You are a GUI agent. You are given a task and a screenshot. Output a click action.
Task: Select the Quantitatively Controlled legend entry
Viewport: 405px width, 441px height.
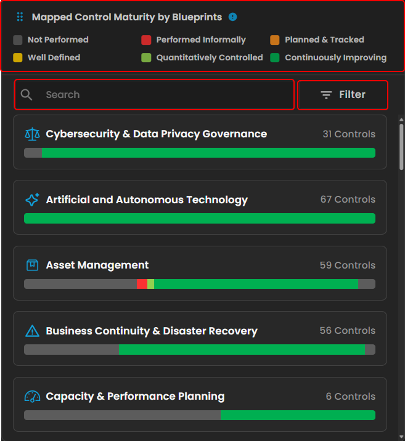(x=209, y=58)
